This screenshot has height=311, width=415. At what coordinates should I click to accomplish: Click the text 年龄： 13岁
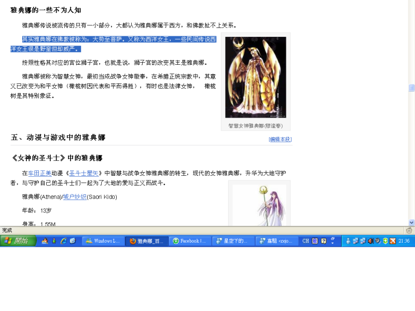click(37, 210)
